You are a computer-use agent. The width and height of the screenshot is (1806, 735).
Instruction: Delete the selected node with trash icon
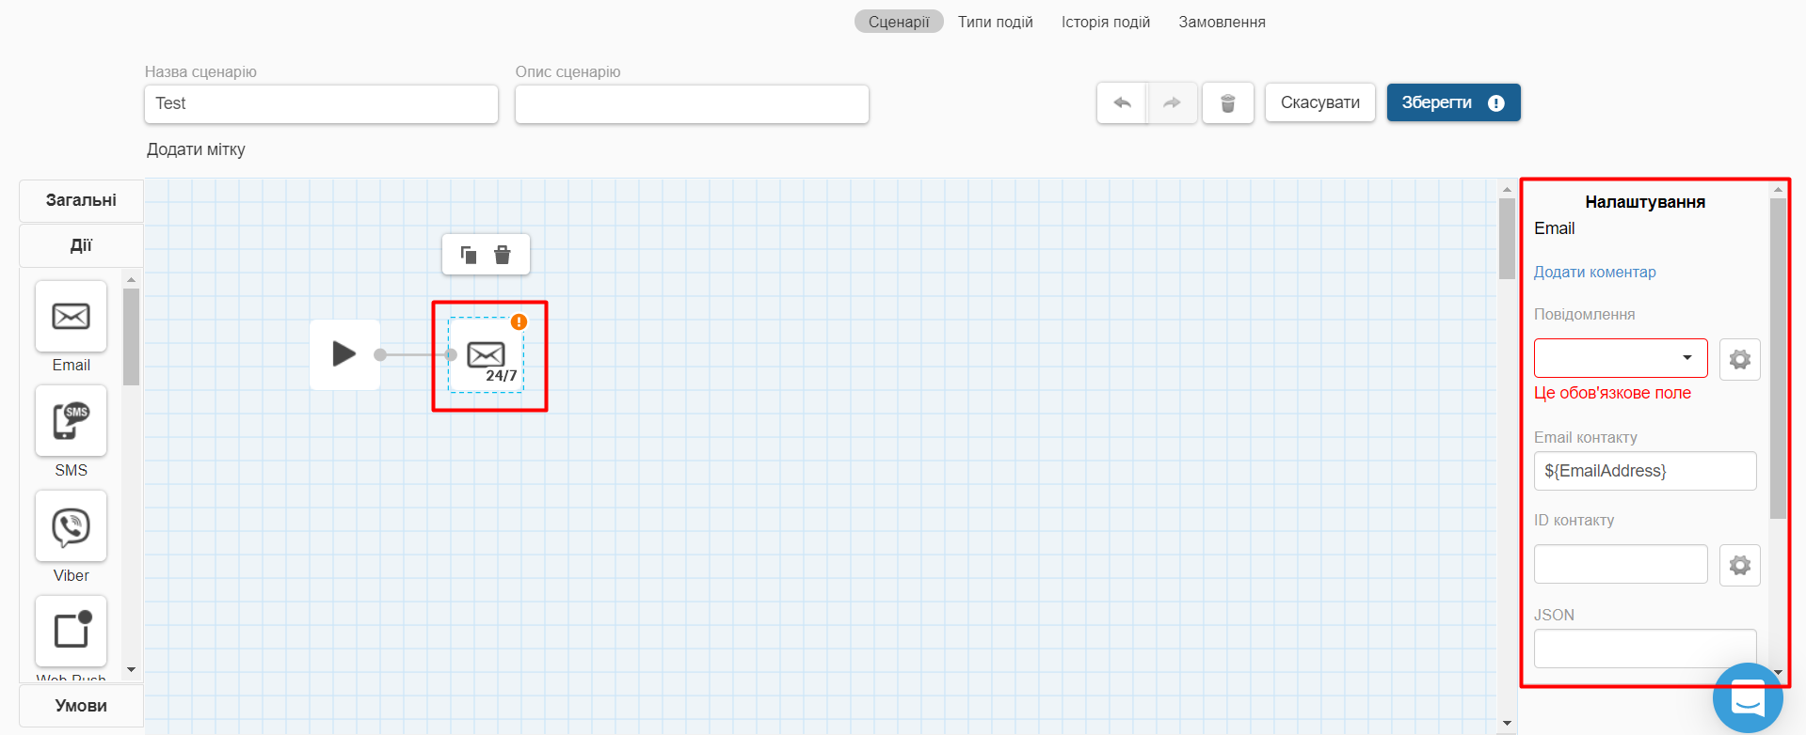click(x=503, y=255)
